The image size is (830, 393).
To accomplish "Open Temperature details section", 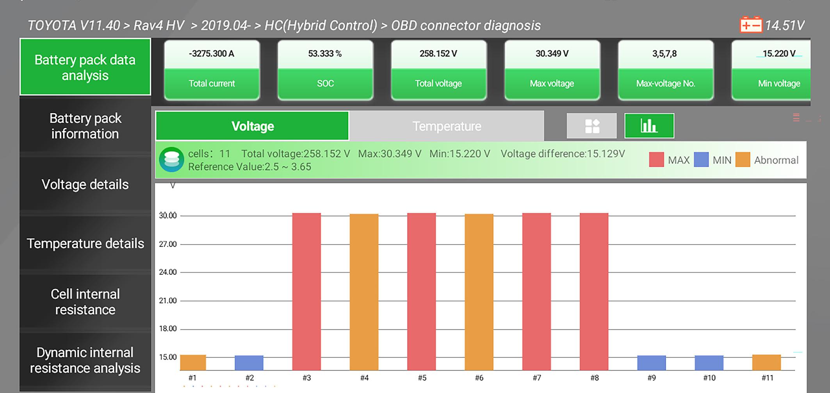I will (85, 243).
